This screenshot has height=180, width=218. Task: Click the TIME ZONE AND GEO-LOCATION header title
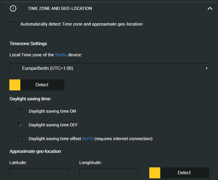pos(60,9)
